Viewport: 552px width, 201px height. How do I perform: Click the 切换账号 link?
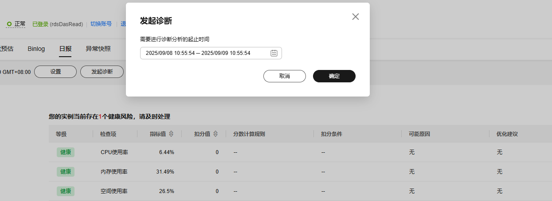click(101, 24)
